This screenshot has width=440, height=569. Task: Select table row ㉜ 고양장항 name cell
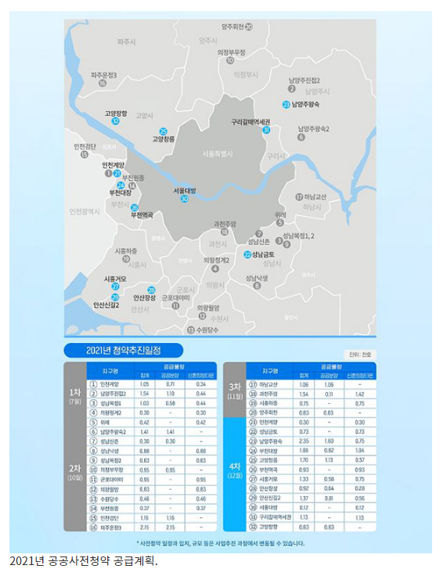coord(270,527)
